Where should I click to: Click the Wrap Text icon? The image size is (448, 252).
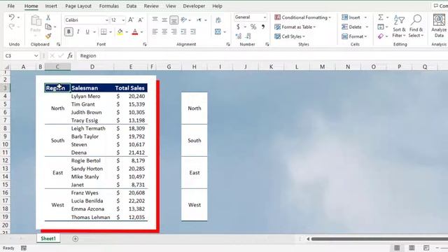click(x=218, y=20)
